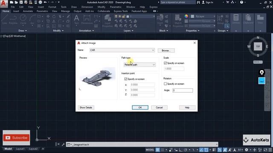Click the TOP face of the ViewCube
273x153 pixels.
point(258,46)
